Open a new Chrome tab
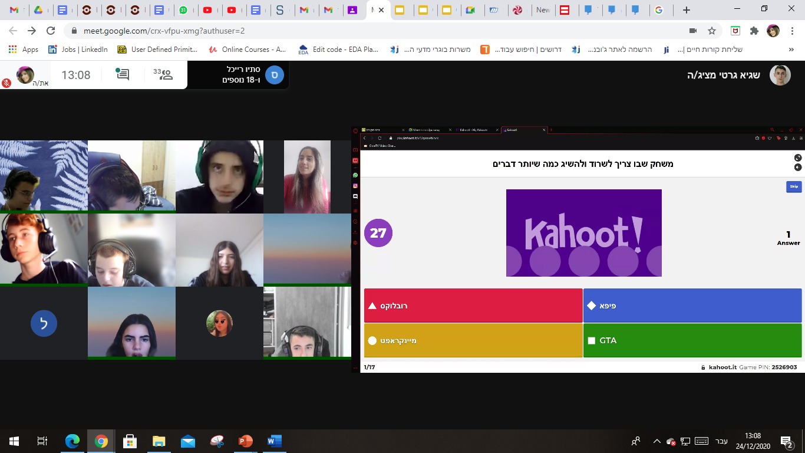 pos(686,10)
